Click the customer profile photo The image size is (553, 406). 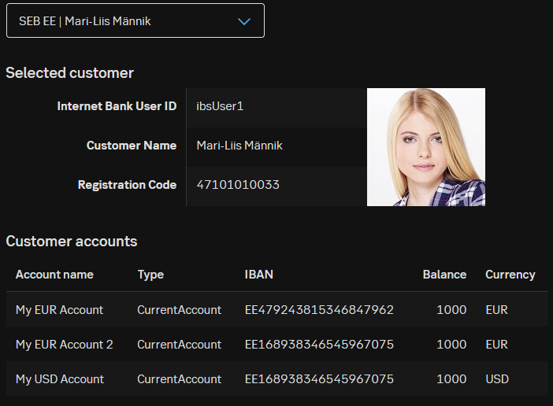pos(425,147)
